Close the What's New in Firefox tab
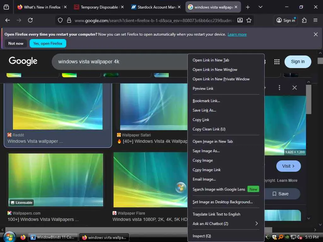The image size is (323, 242). click(65, 7)
